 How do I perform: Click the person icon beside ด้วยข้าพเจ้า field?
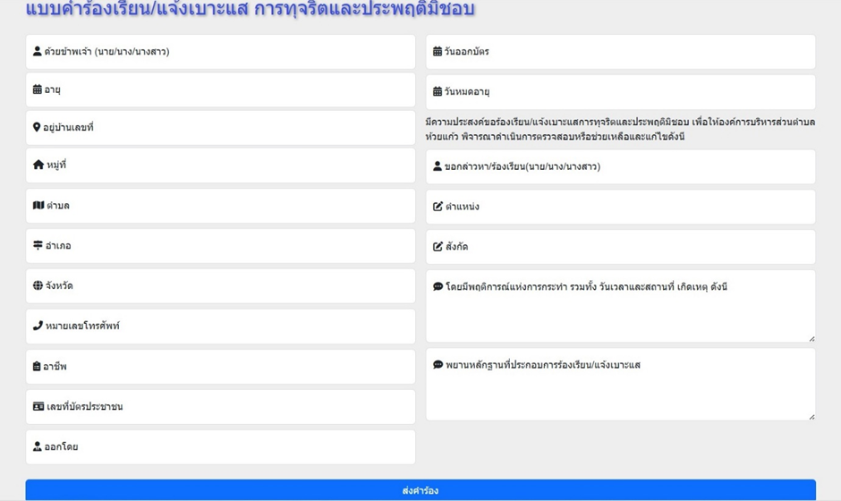point(38,52)
